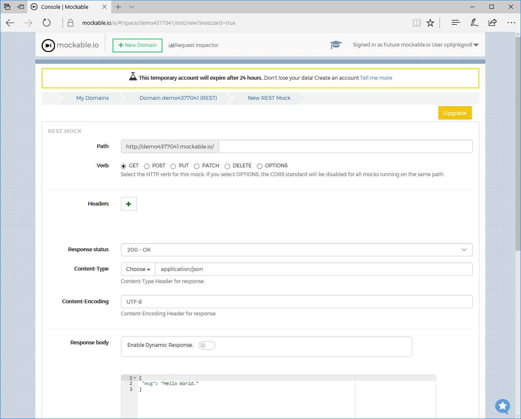Click the green plus add header icon
This screenshot has width=521, height=419.
[x=128, y=204]
